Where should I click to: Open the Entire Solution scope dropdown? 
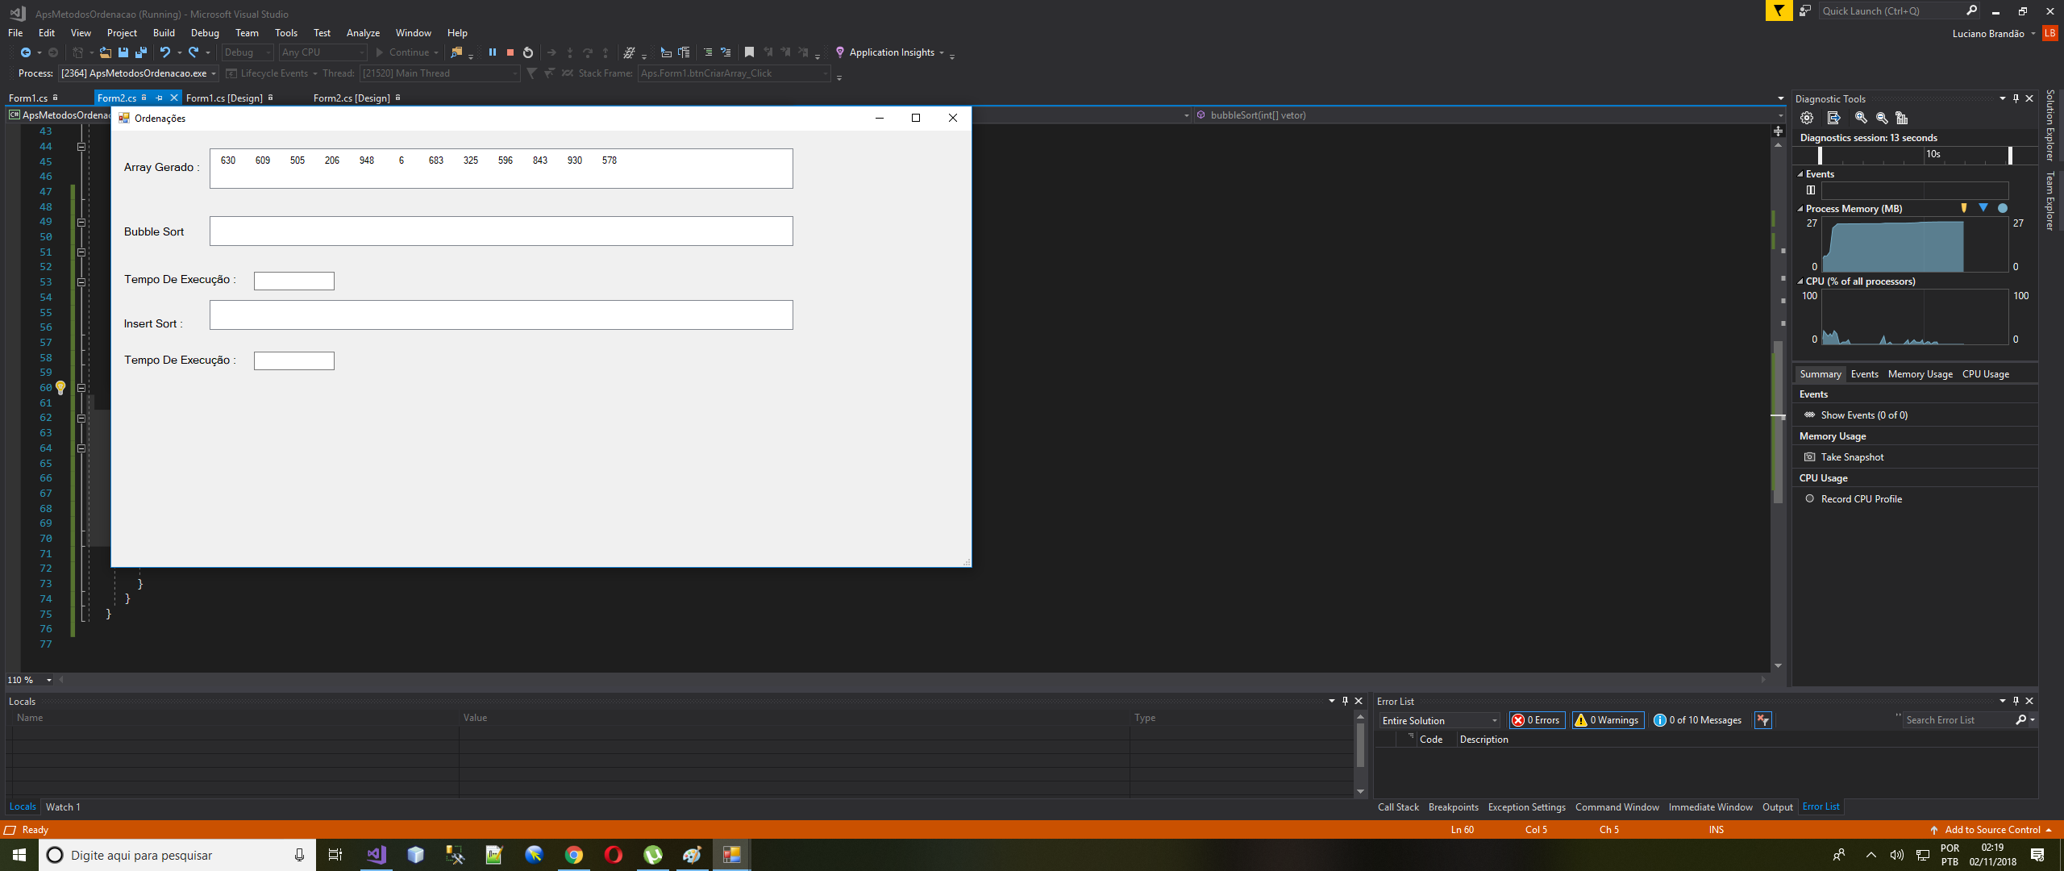point(1440,720)
